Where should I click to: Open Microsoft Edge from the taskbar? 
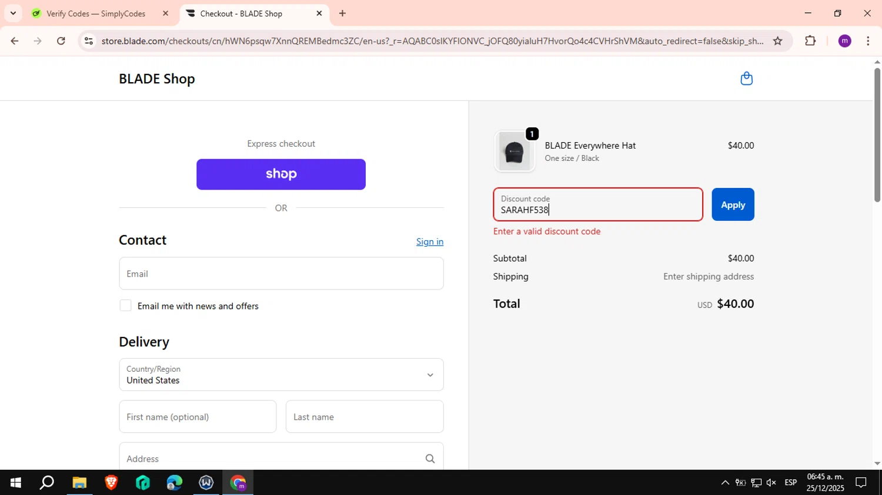[175, 483]
